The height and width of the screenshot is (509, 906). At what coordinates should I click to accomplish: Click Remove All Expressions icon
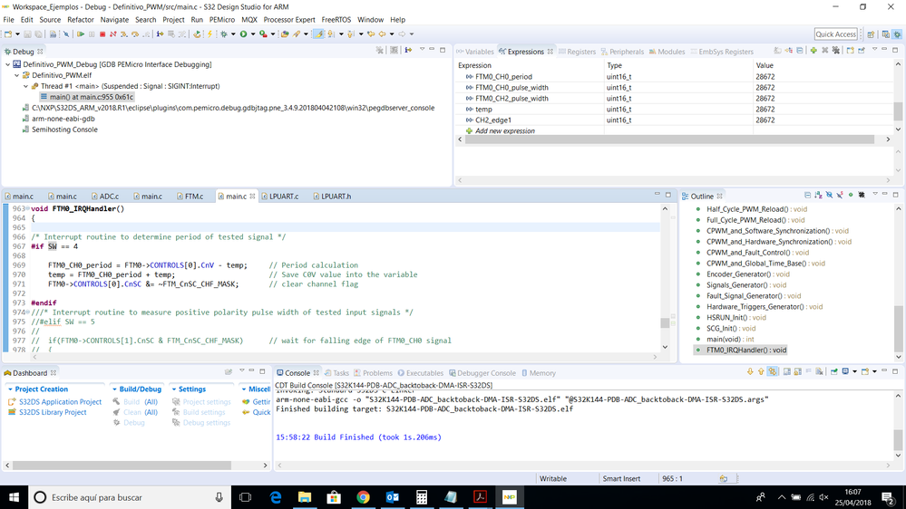(x=836, y=51)
